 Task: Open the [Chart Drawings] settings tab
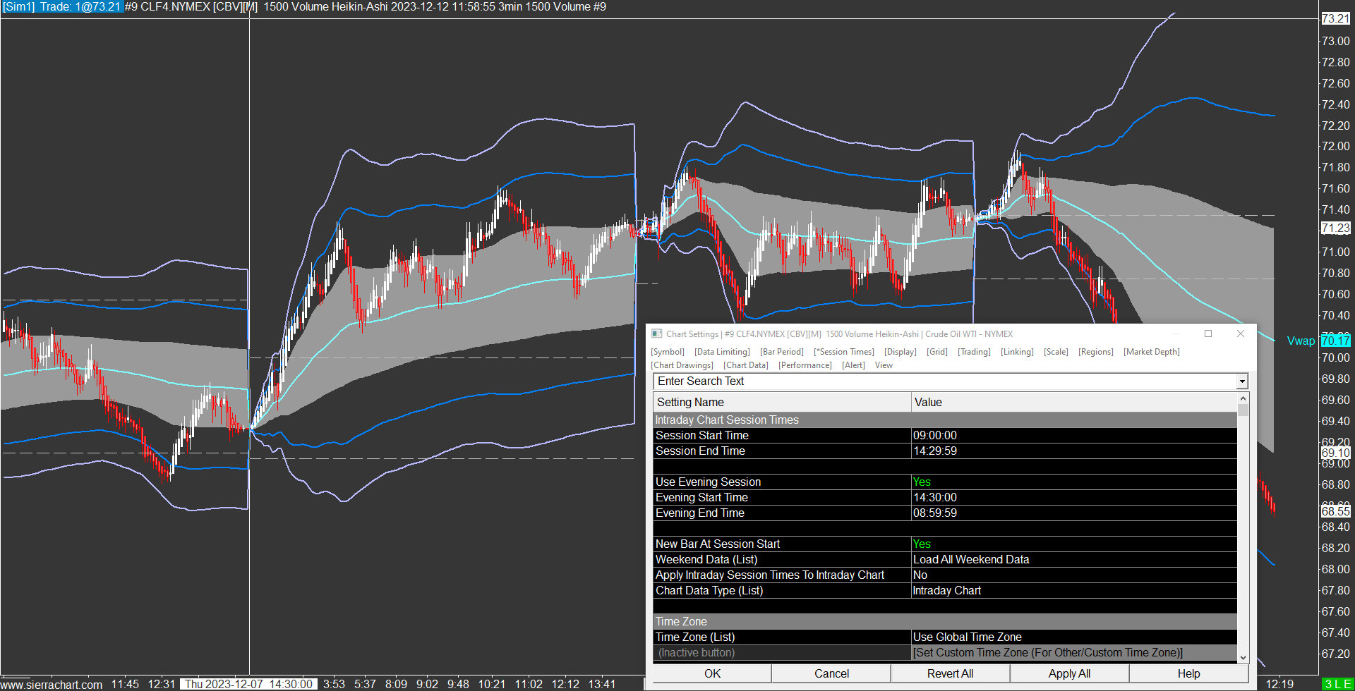pos(682,365)
